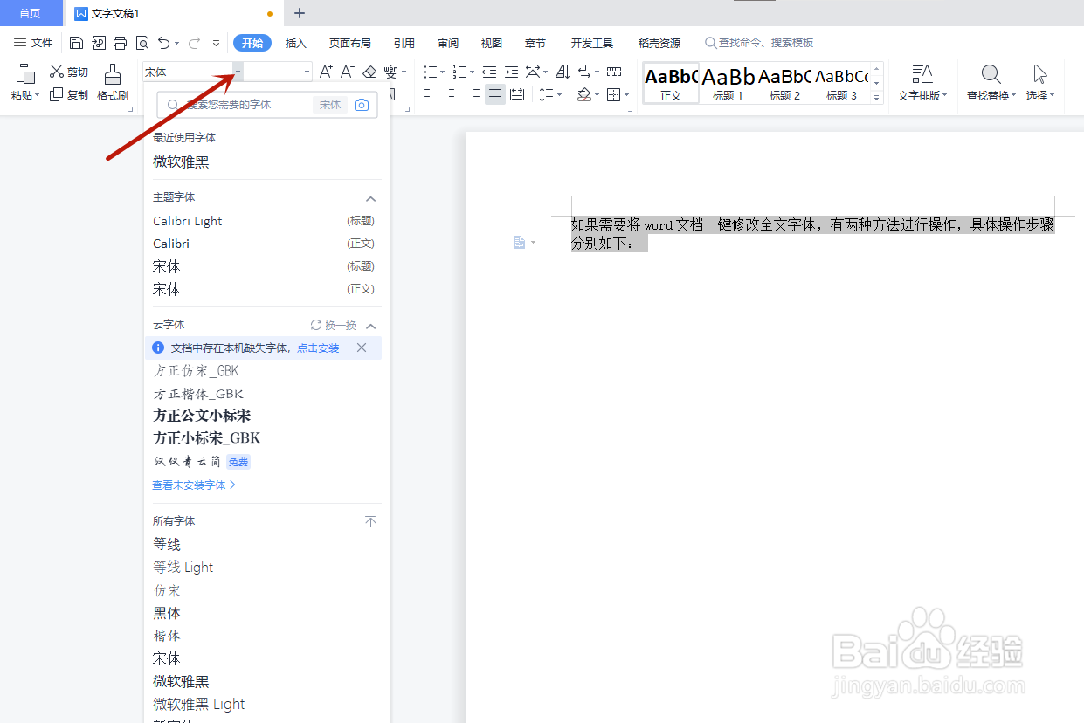This screenshot has height=723, width=1084.
Task: Switch to the 页面布局 tab
Action: click(x=349, y=43)
